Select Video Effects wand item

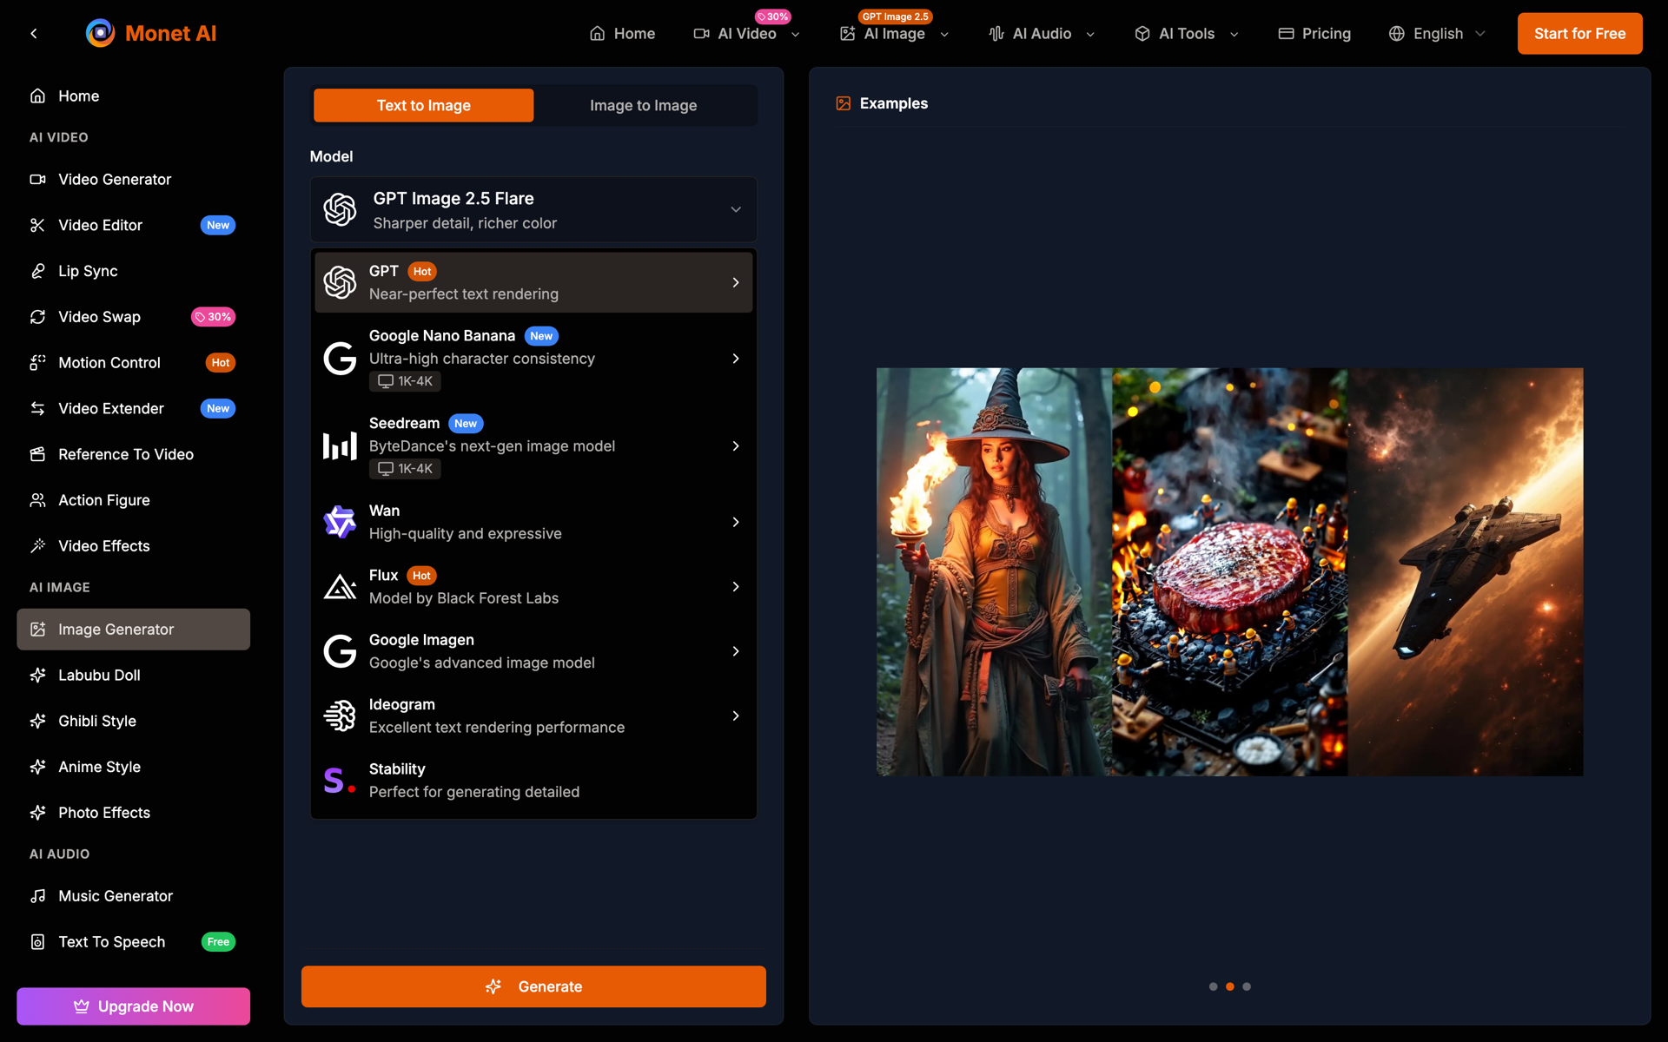pyautogui.click(x=133, y=546)
